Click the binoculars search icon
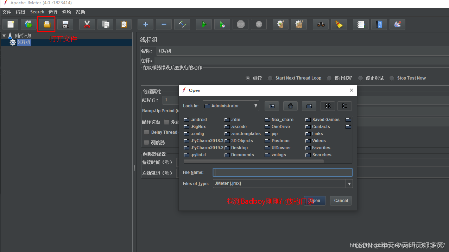The height and width of the screenshot is (252, 449). 321,24
